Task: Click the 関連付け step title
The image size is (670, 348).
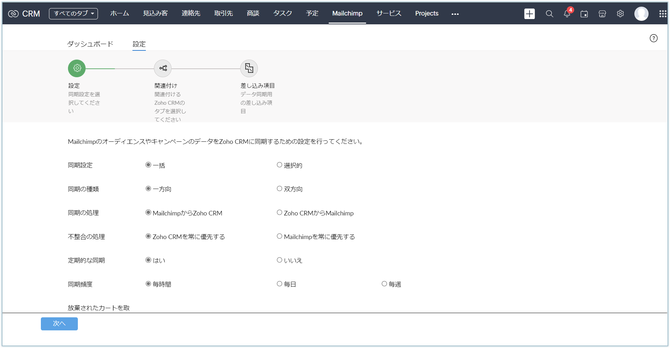Action: [x=166, y=86]
